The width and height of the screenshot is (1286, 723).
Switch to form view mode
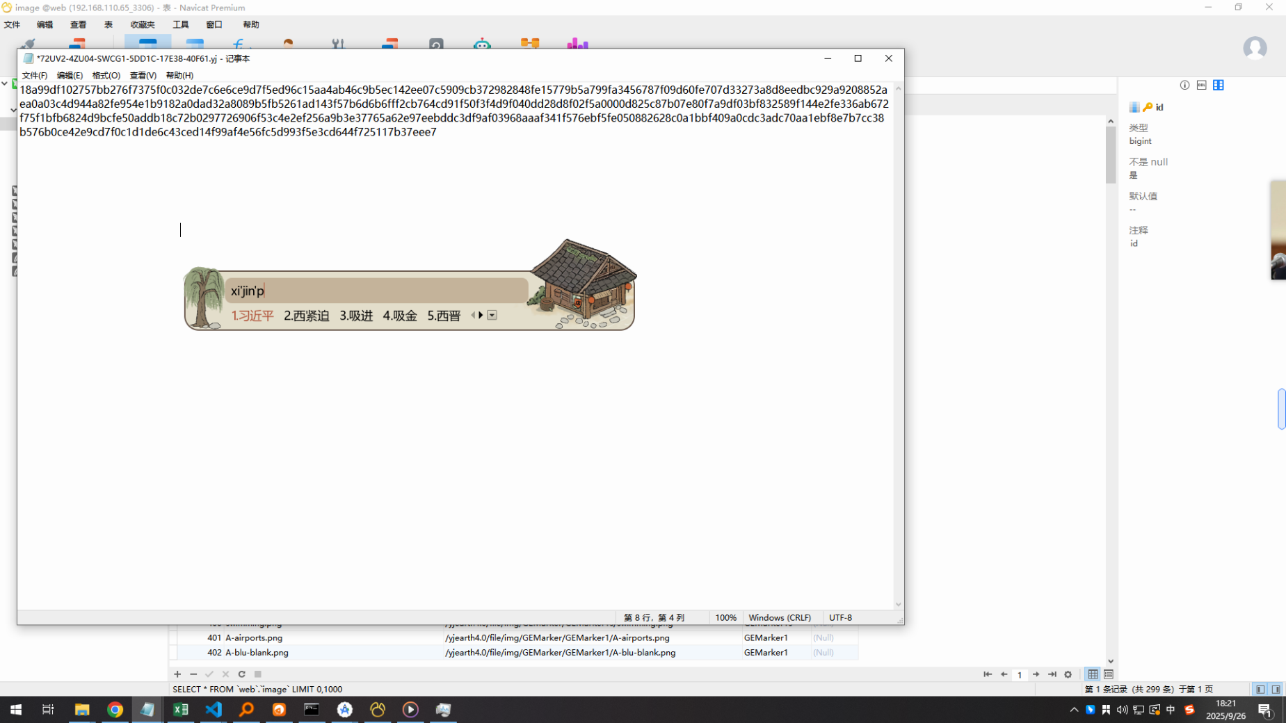pos(1108,674)
